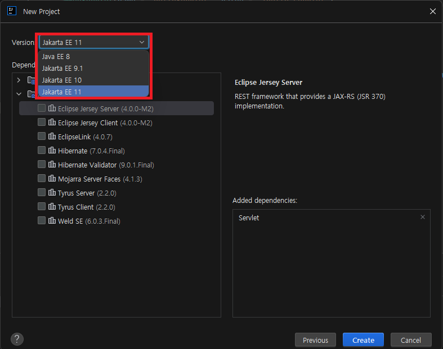Expand the collapsed dependency folder node
Screen dimensions: 443x349
[x=19, y=80]
